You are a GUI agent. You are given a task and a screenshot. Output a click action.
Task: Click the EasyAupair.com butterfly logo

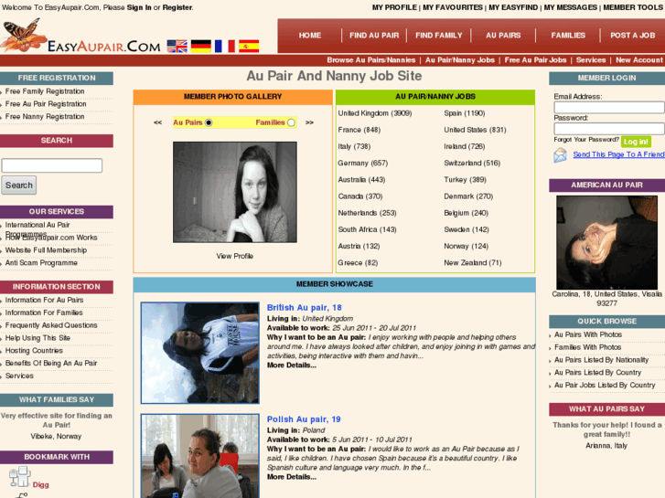click(x=80, y=36)
